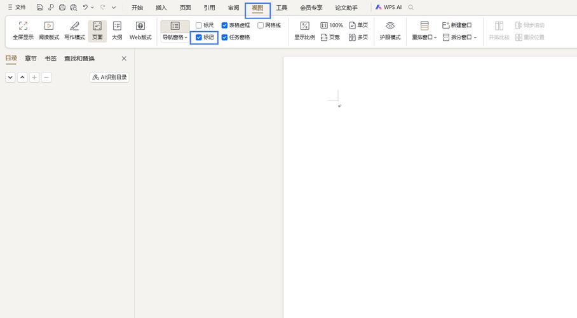Select 多页 multi-page view

coord(358,38)
